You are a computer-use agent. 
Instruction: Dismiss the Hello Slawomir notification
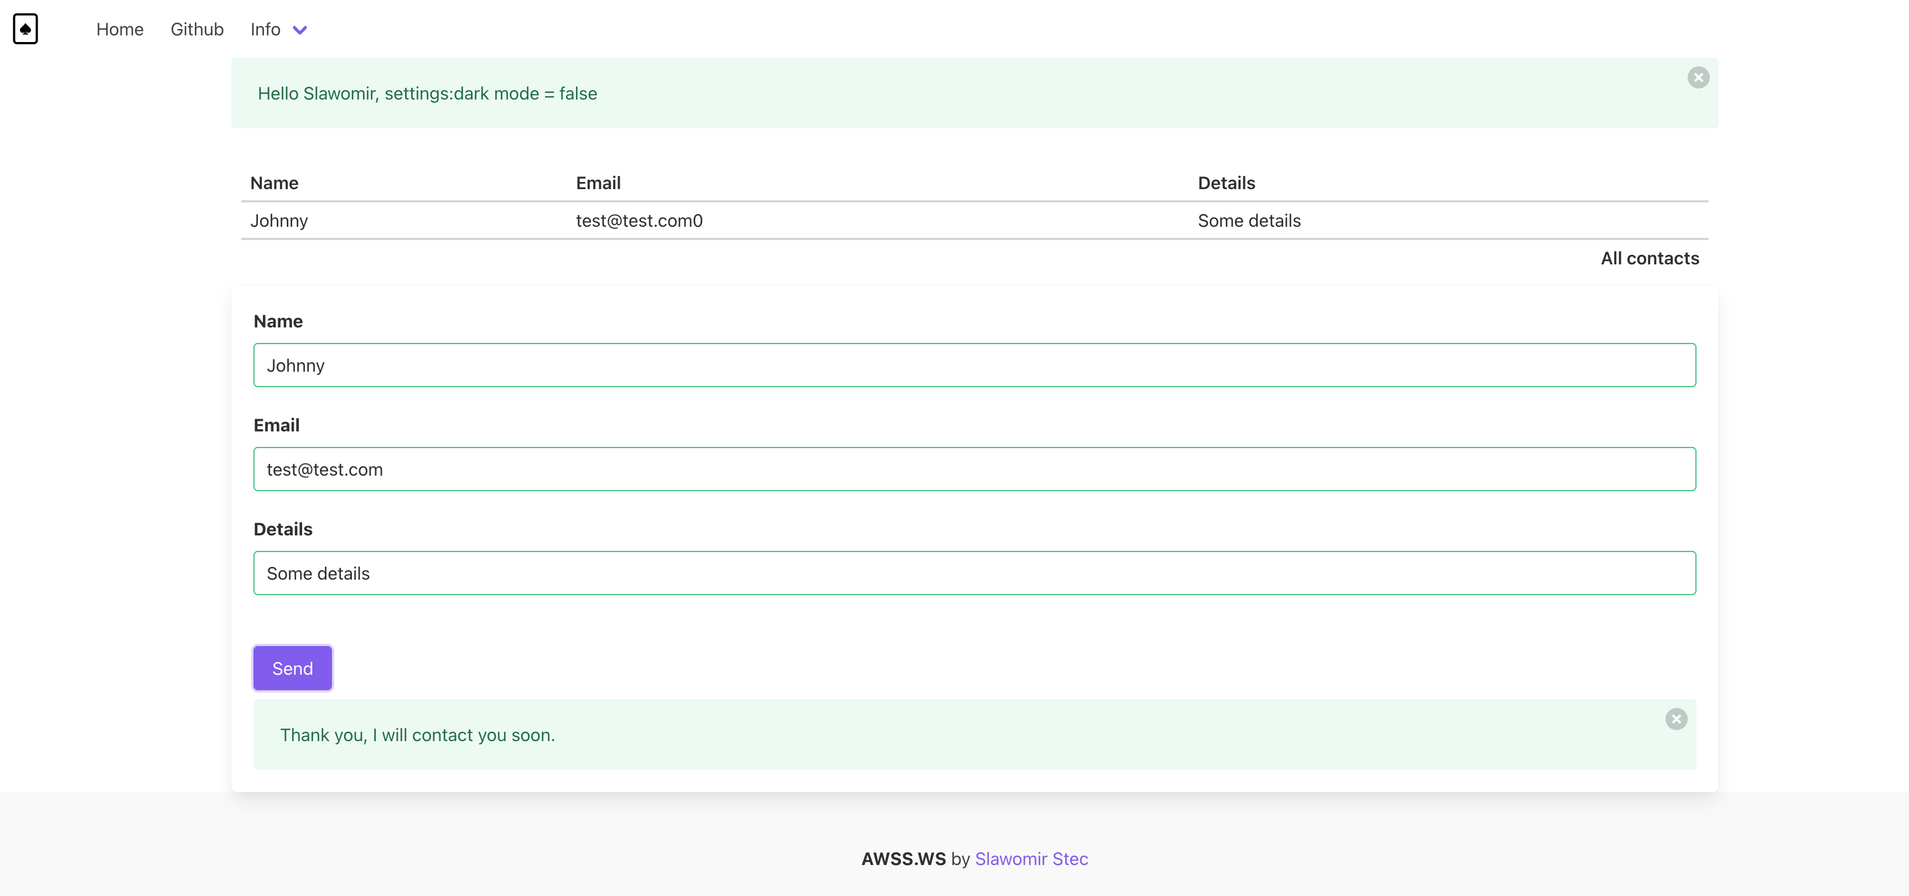coord(1698,78)
